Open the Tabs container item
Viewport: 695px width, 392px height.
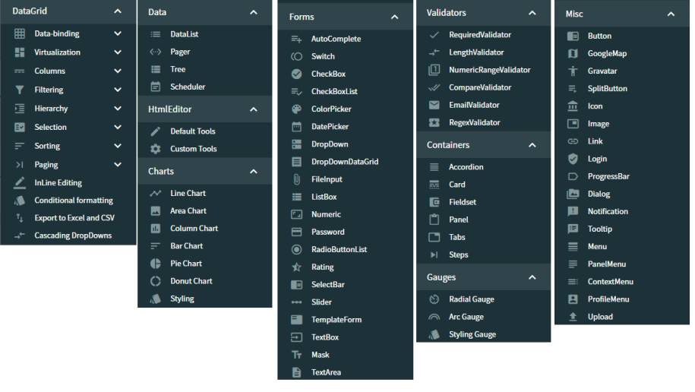484,237
